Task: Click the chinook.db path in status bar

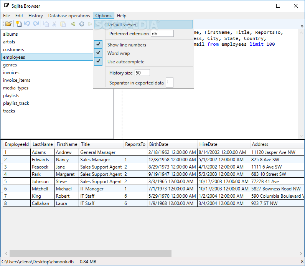Action: (x=38, y=262)
